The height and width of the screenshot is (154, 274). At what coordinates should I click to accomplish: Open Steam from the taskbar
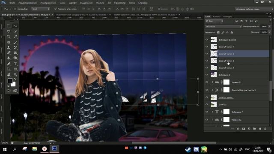188,149
